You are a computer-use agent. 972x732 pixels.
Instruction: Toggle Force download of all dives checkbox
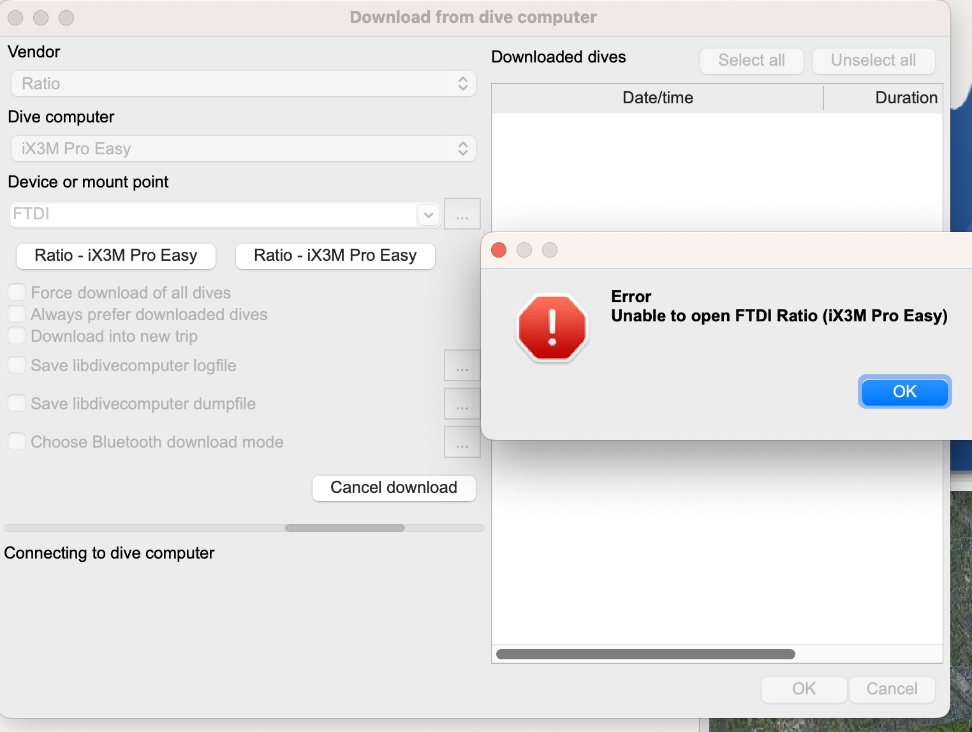[x=17, y=293]
